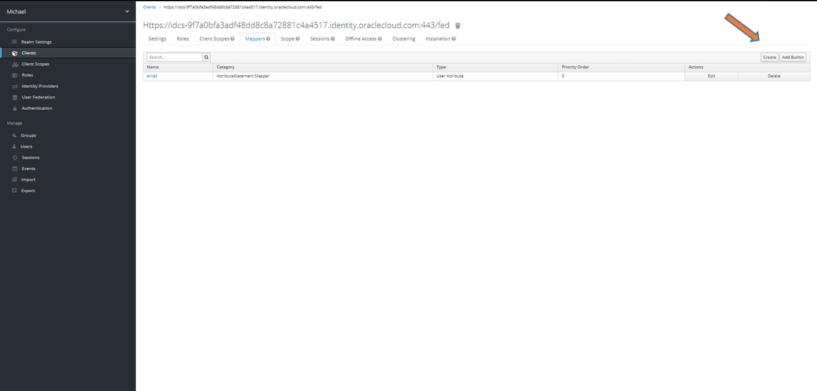This screenshot has width=817, height=391.
Task: Click Add Builtin
Action: (792, 57)
